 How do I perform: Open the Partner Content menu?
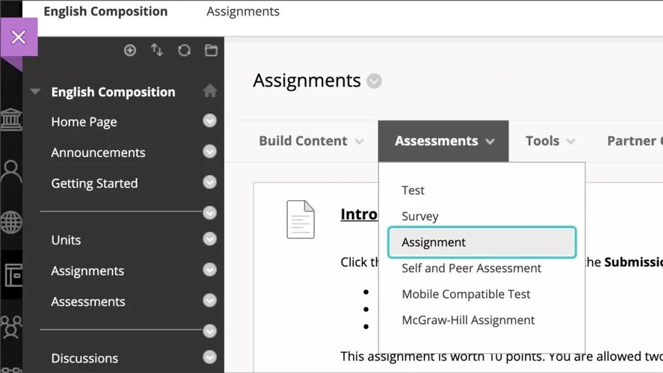[634, 141]
